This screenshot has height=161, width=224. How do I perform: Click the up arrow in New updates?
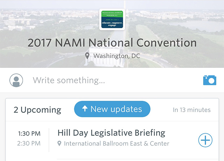click(85, 109)
